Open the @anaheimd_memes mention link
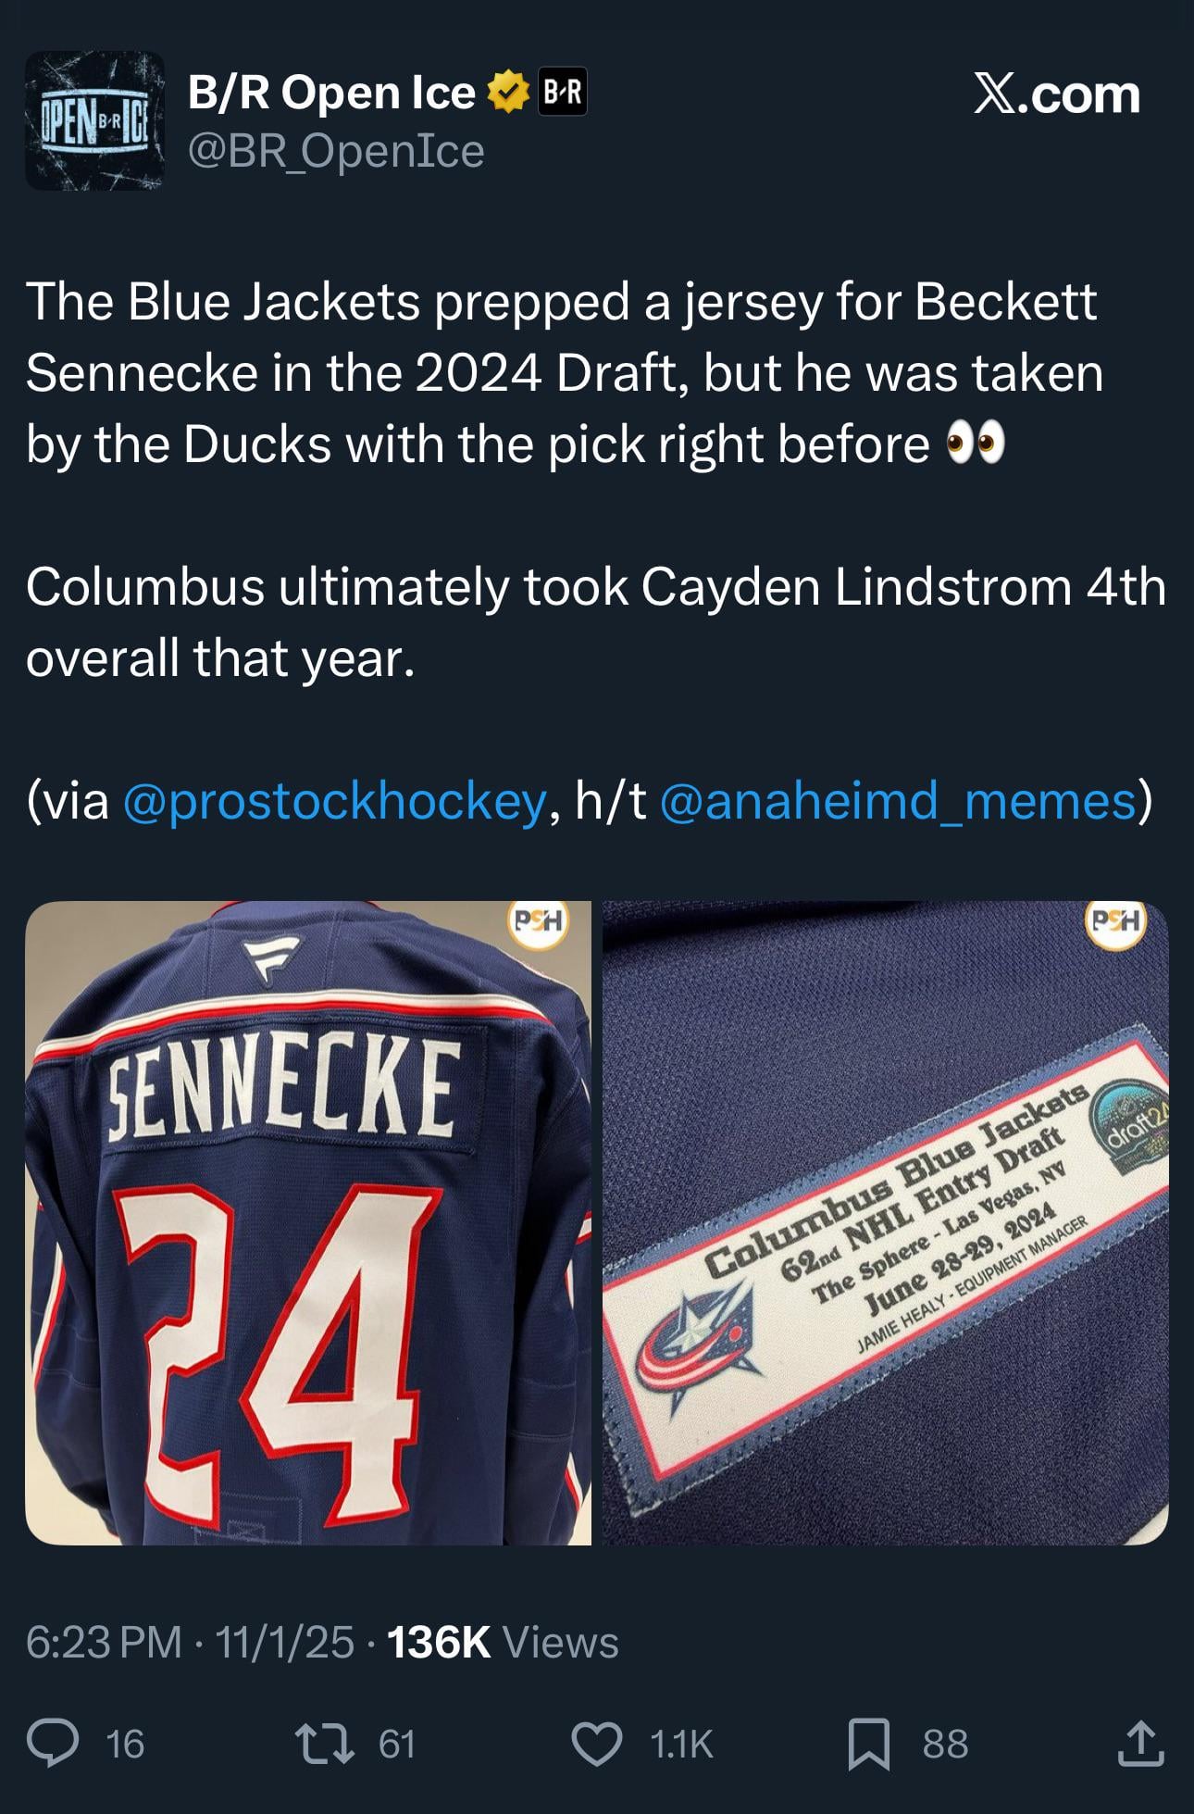The height and width of the screenshot is (1814, 1194). click(x=899, y=801)
